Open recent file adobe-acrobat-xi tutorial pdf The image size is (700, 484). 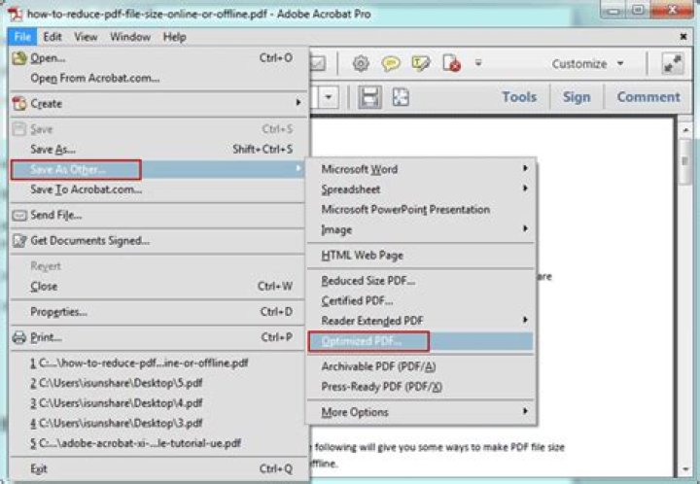(x=157, y=443)
